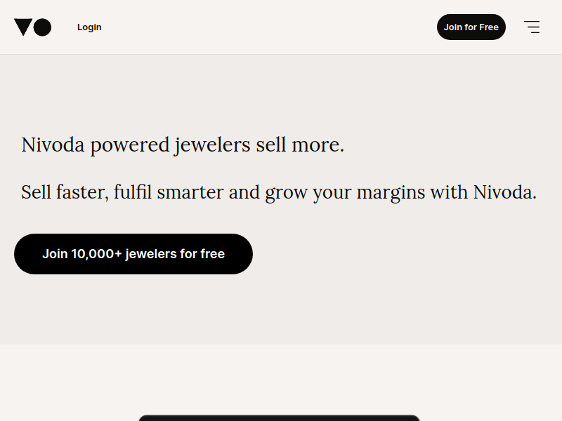Open the hamburger navigation menu
This screenshot has height=421, width=562.
(x=532, y=27)
